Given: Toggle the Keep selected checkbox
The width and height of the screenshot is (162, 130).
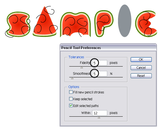Looking at the screenshot, I should (x=71, y=99).
